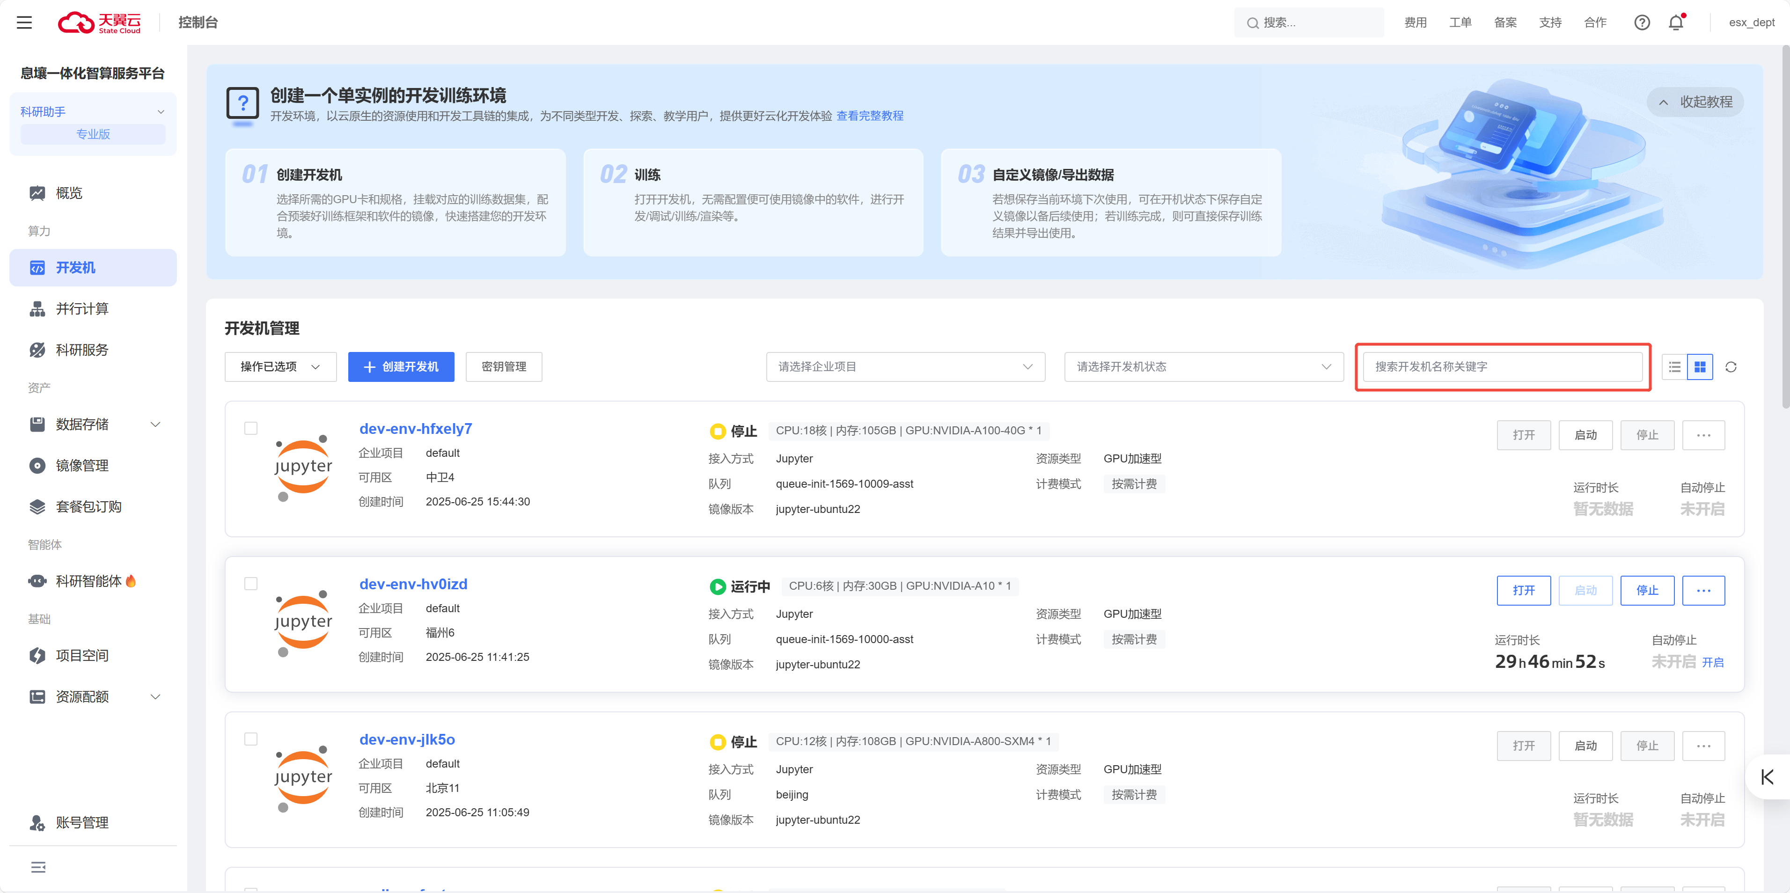Click 启动 for dev-env-hfxely7
Viewport: 1790px width, 893px height.
coord(1585,435)
